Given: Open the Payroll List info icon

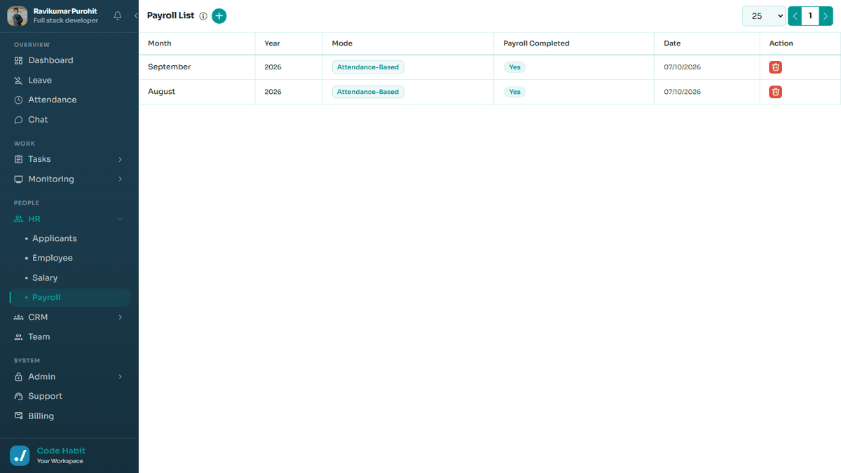Looking at the screenshot, I should [x=203, y=16].
